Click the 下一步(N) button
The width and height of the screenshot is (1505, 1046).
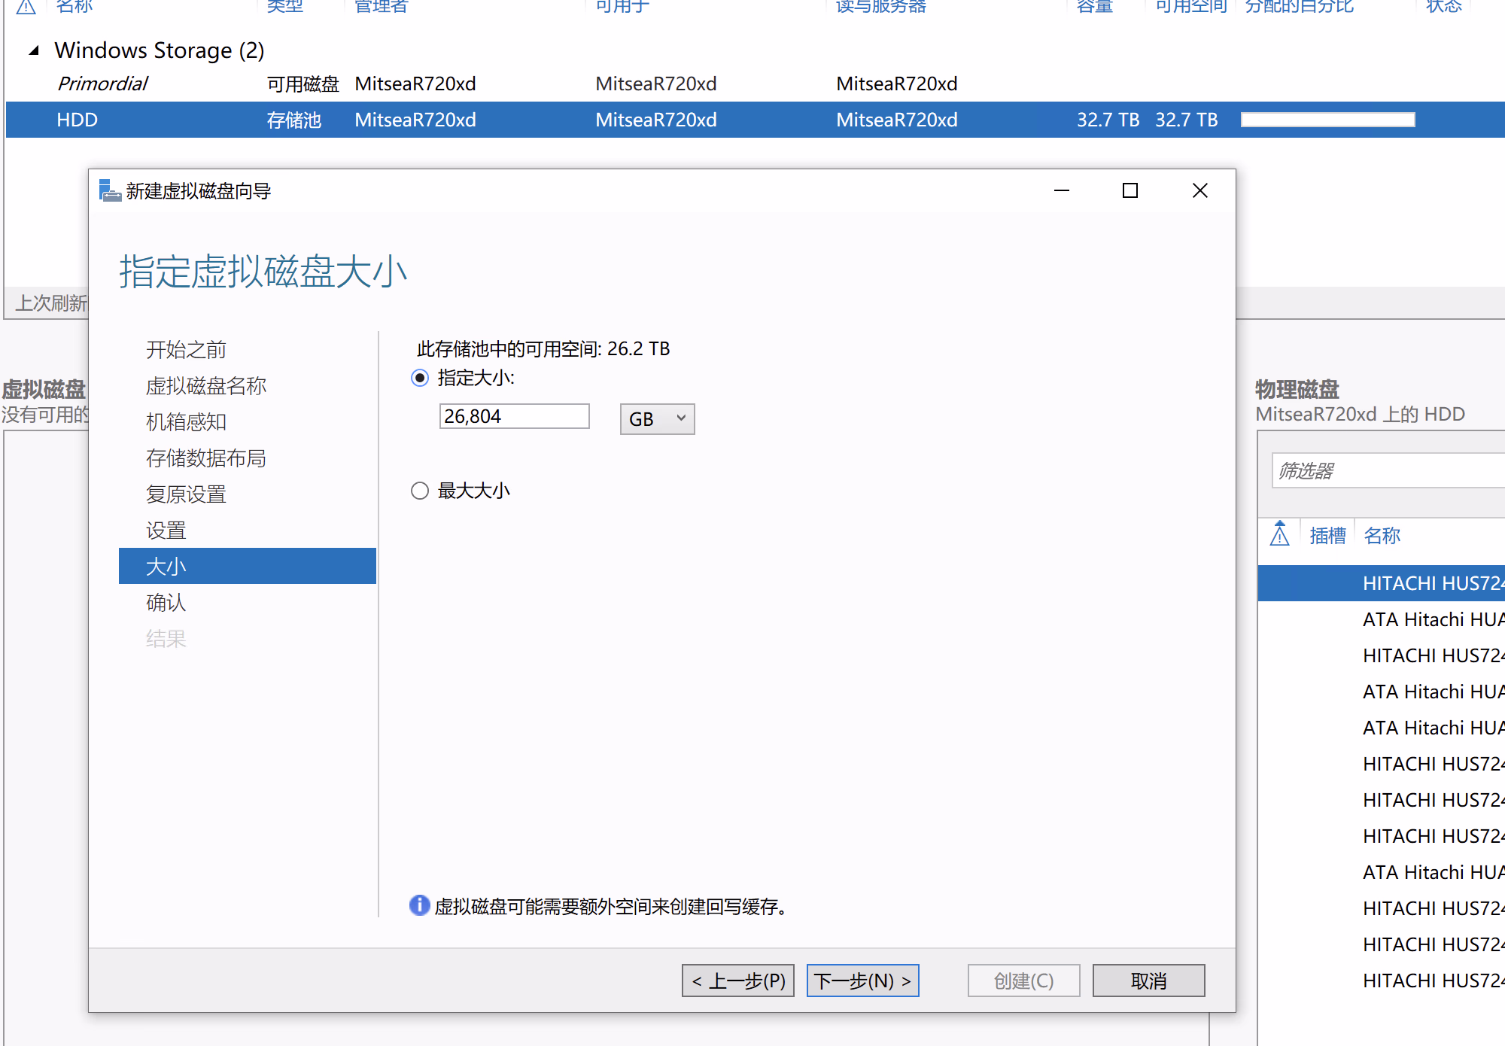862,981
